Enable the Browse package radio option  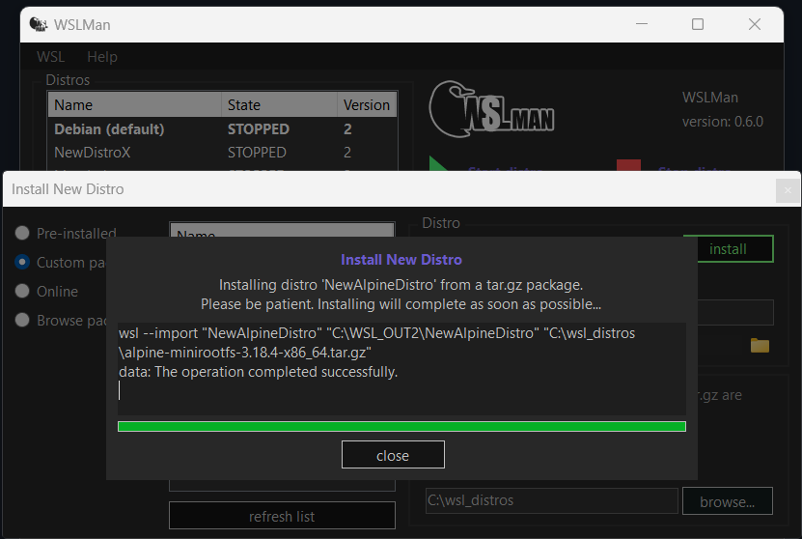[22, 321]
